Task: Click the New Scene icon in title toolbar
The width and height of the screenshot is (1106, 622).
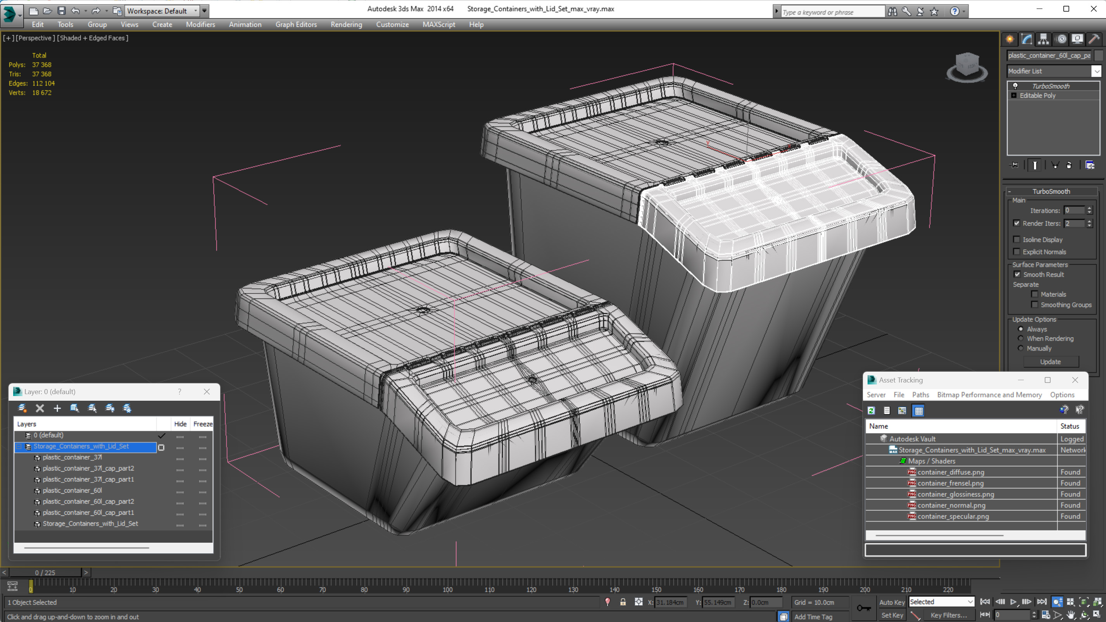Action: click(33, 11)
